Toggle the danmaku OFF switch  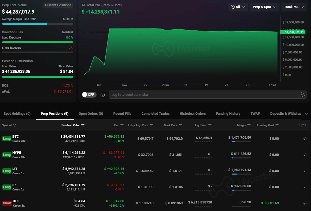pyautogui.click(x=89, y=95)
